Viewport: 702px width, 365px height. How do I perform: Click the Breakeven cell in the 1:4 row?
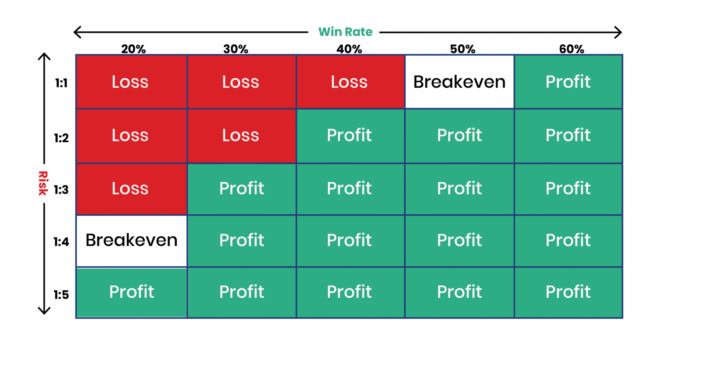pyautogui.click(x=132, y=240)
